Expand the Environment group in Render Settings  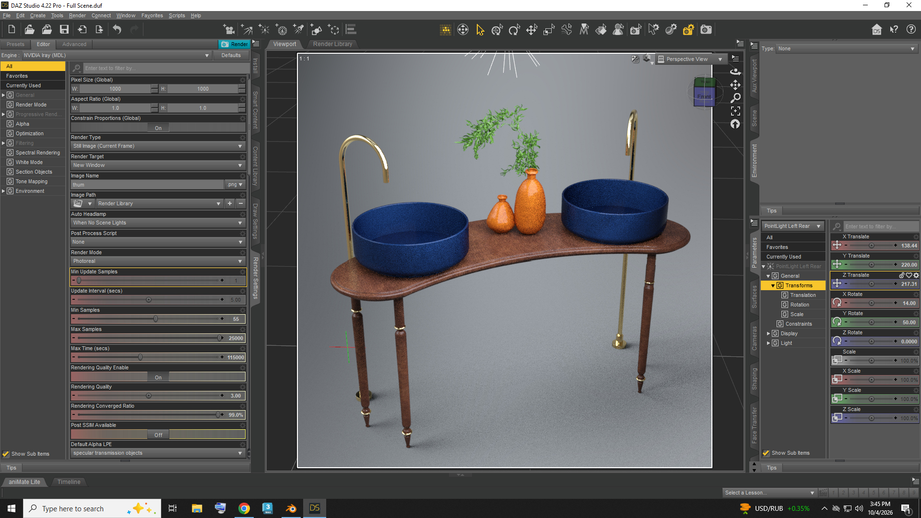pyautogui.click(x=3, y=191)
